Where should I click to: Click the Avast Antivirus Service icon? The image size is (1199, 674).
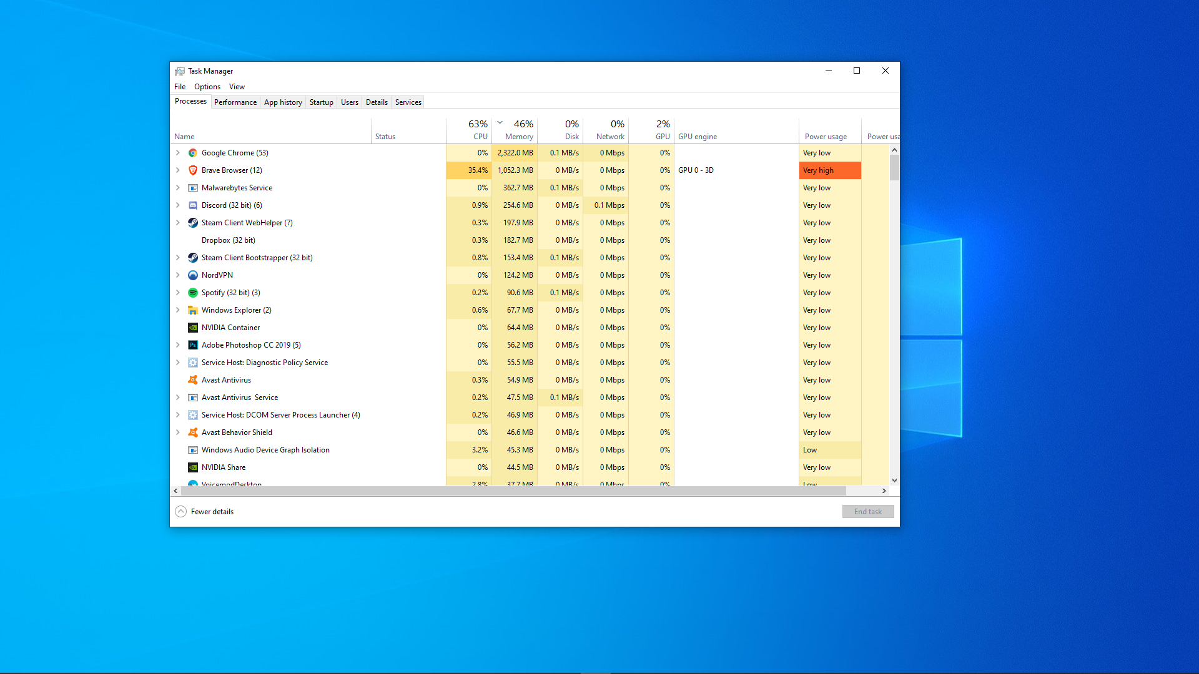pos(193,398)
